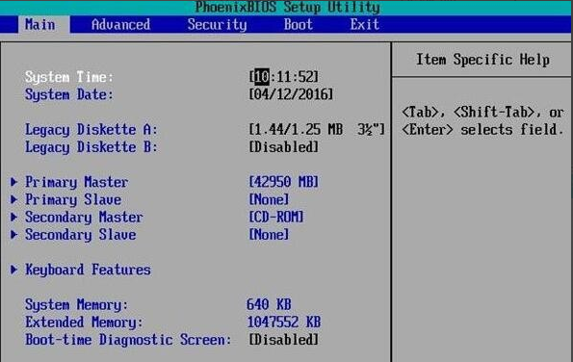Click the Item Specific Help heading

point(482,60)
